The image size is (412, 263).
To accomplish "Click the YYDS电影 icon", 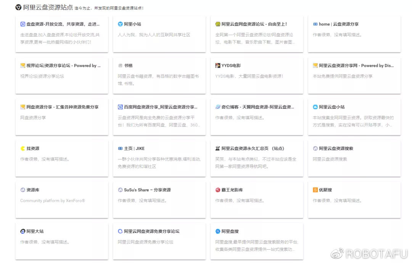I will click(218, 66).
